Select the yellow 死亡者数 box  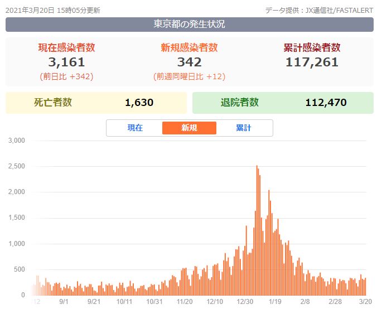click(x=96, y=103)
